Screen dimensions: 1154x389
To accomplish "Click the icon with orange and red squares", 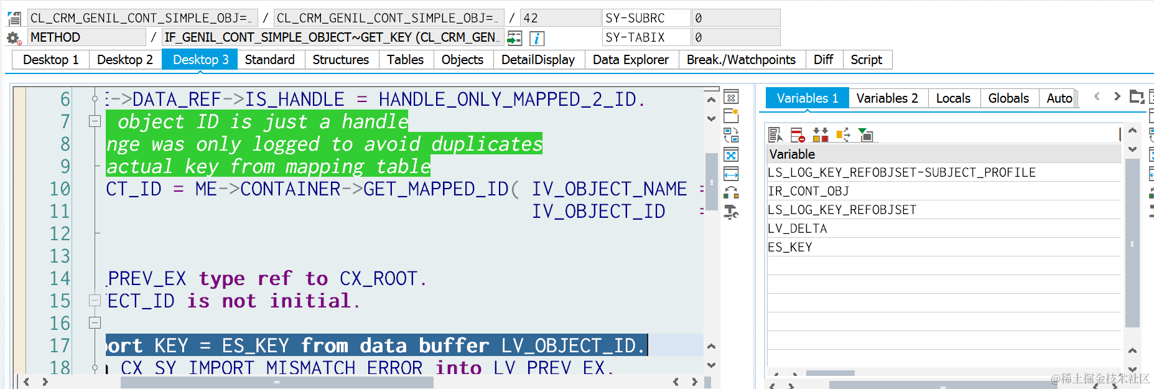I will 821,134.
